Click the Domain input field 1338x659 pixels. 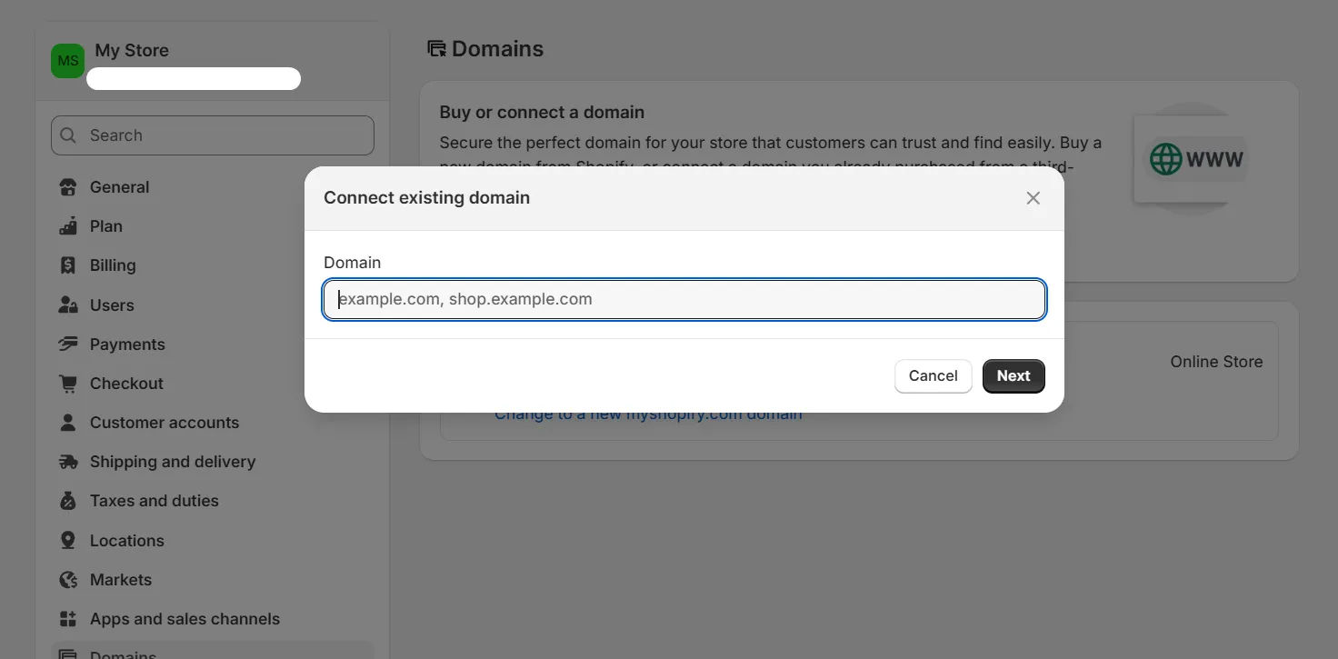tap(684, 299)
